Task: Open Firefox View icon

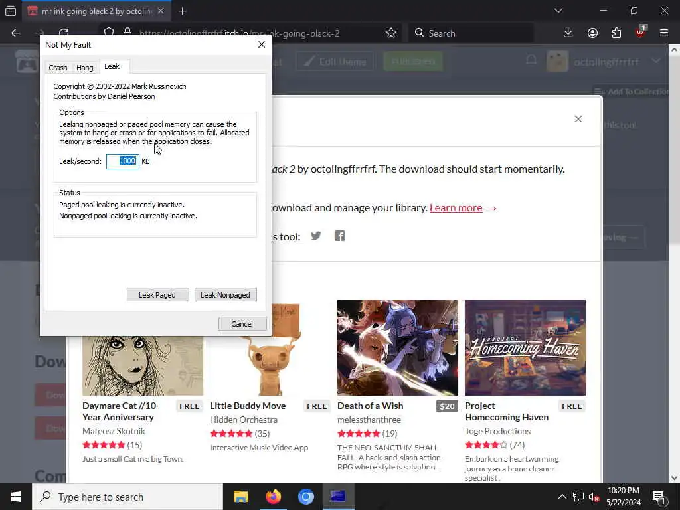Action: pyautogui.click(x=11, y=11)
